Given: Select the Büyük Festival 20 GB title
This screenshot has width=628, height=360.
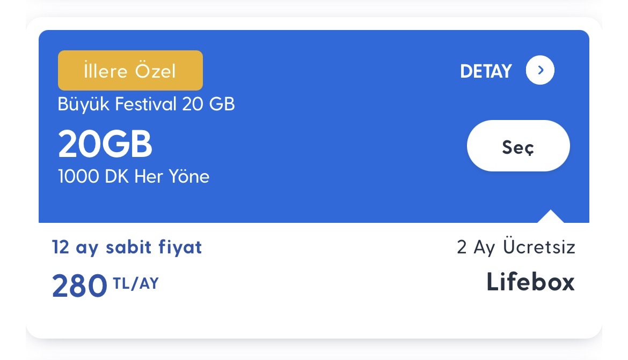Looking at the screenshot, I should click(146, 104).
